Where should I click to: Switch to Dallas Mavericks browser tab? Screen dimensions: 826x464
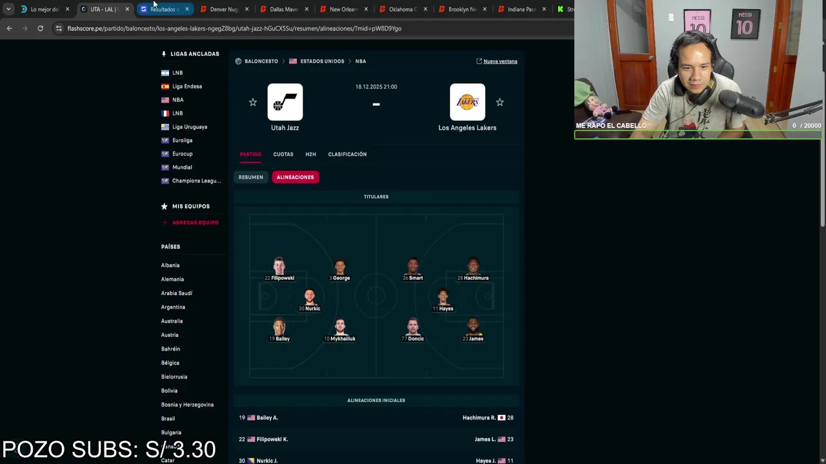click(284, 9)
